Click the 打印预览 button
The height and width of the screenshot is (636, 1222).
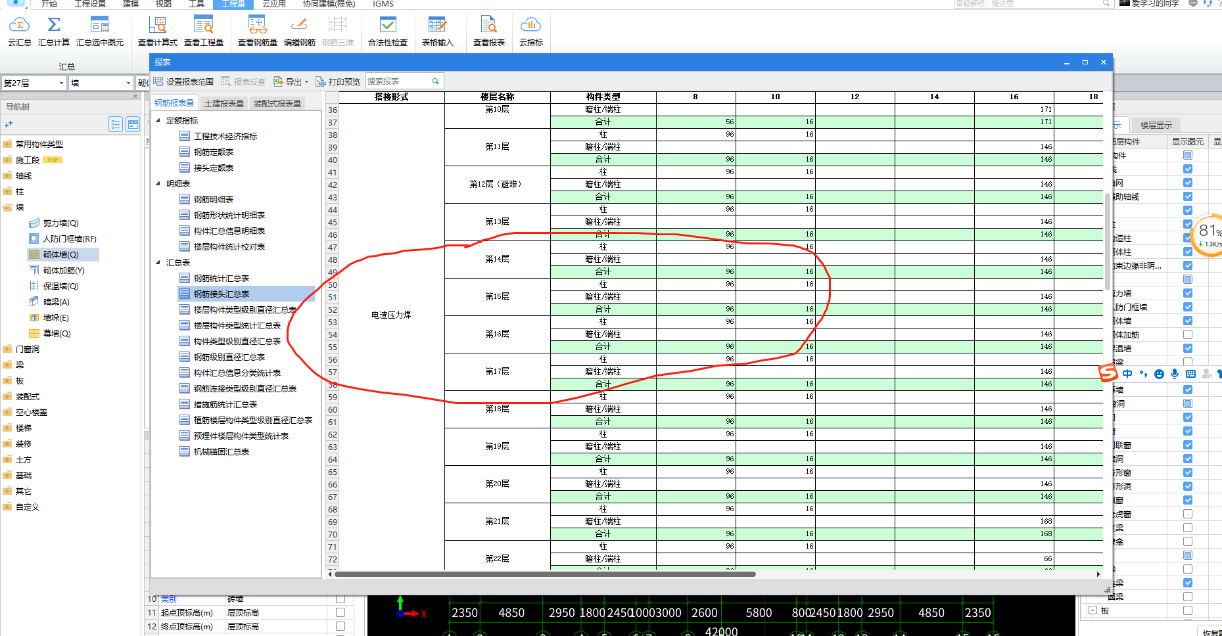[x=338, y=81]
